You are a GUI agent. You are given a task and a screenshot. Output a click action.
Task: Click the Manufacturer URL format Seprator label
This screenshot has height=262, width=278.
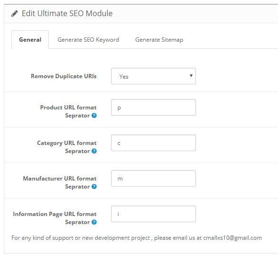point(60,182)
